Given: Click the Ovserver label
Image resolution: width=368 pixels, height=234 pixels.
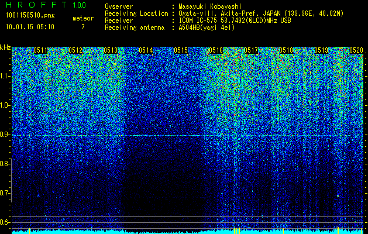Looking at the screenshot, I should (x=119, y=6).
